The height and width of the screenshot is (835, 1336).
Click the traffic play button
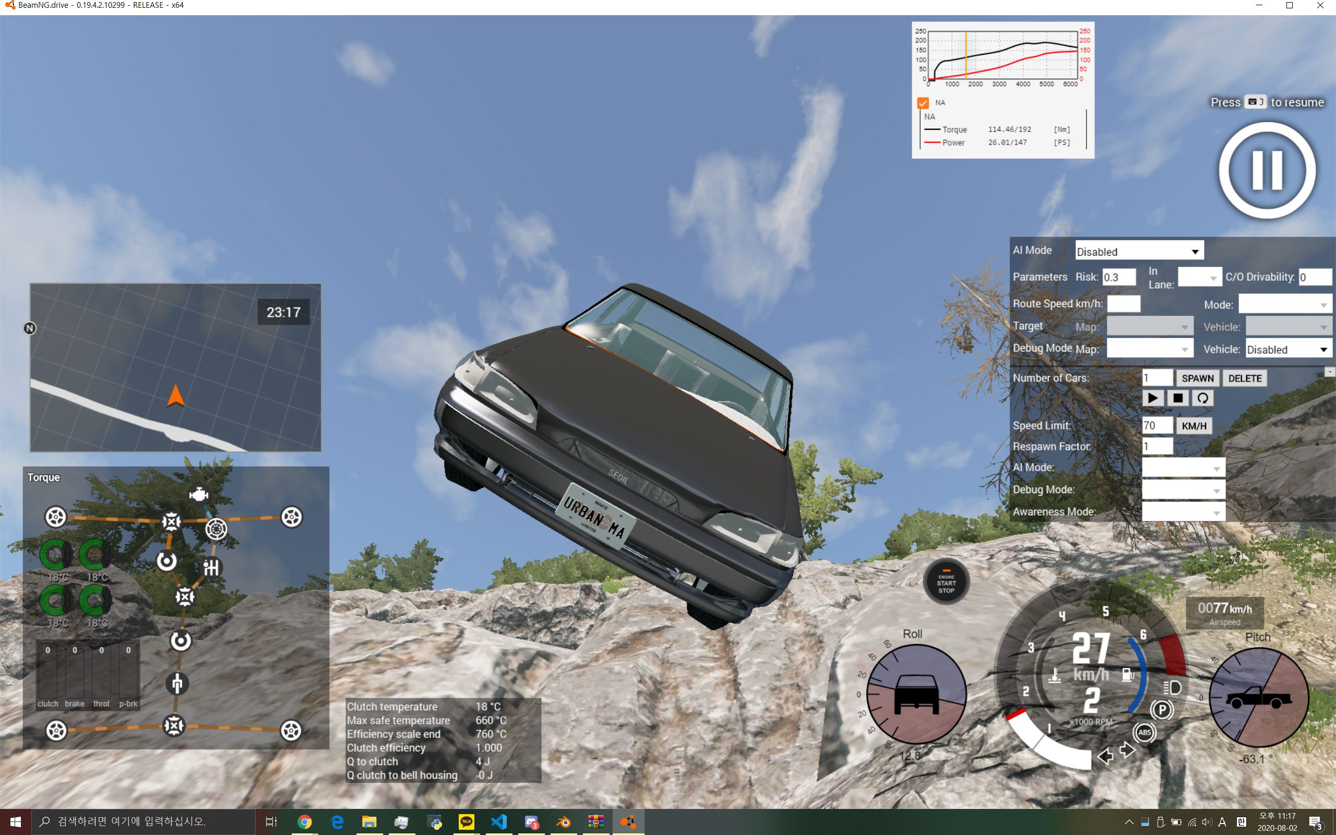[1153, 398]
